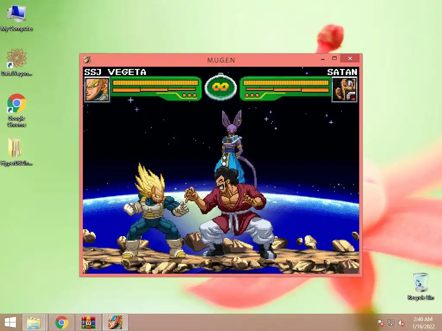This screenshot has width=442, height=331.
Task: Open the clock showing 2:40 AM
Action: 423,323
